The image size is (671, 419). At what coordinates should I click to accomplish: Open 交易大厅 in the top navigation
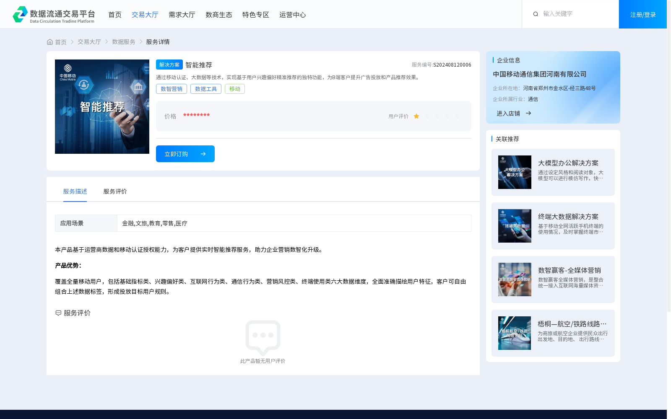(x=145, y=15)
